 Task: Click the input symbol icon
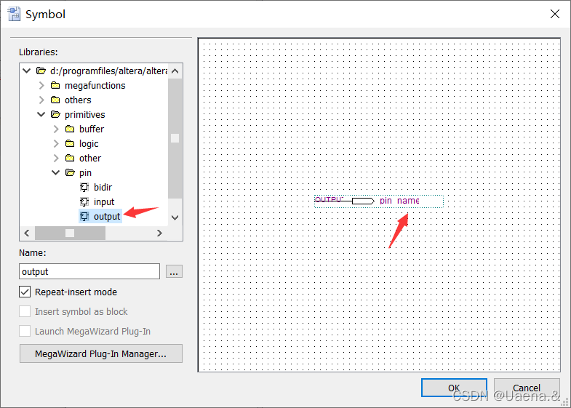[84, 201]
